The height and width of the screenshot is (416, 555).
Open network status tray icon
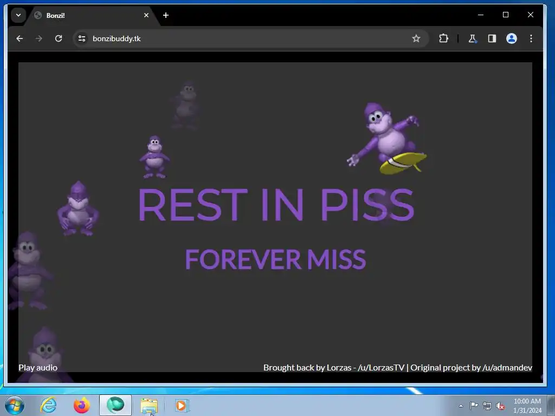pos(487,406)
